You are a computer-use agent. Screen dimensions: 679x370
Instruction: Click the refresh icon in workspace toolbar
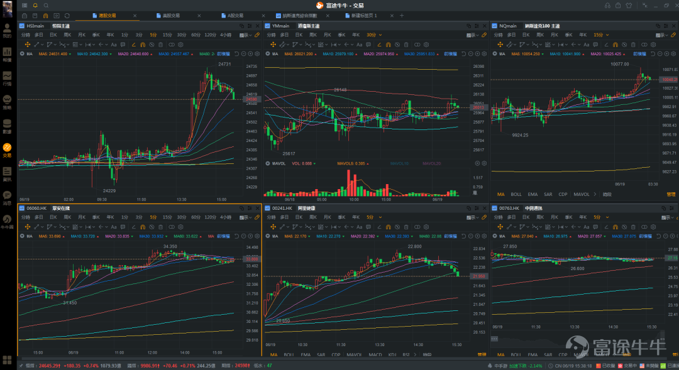tap(67, 16)
